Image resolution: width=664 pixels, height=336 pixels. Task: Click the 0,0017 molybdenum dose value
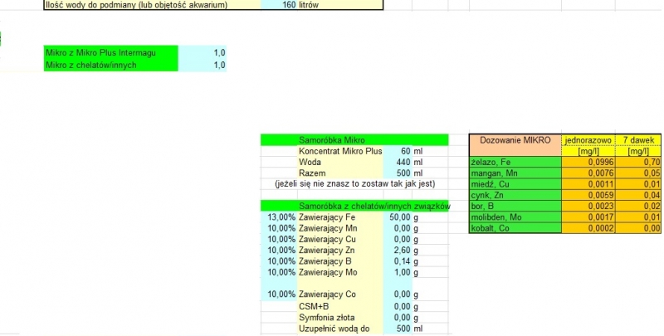point(588,217)
